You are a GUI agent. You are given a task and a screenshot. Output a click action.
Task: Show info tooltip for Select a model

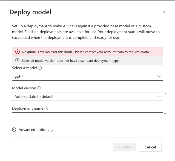pyautogui.click(x=40, y=68)
